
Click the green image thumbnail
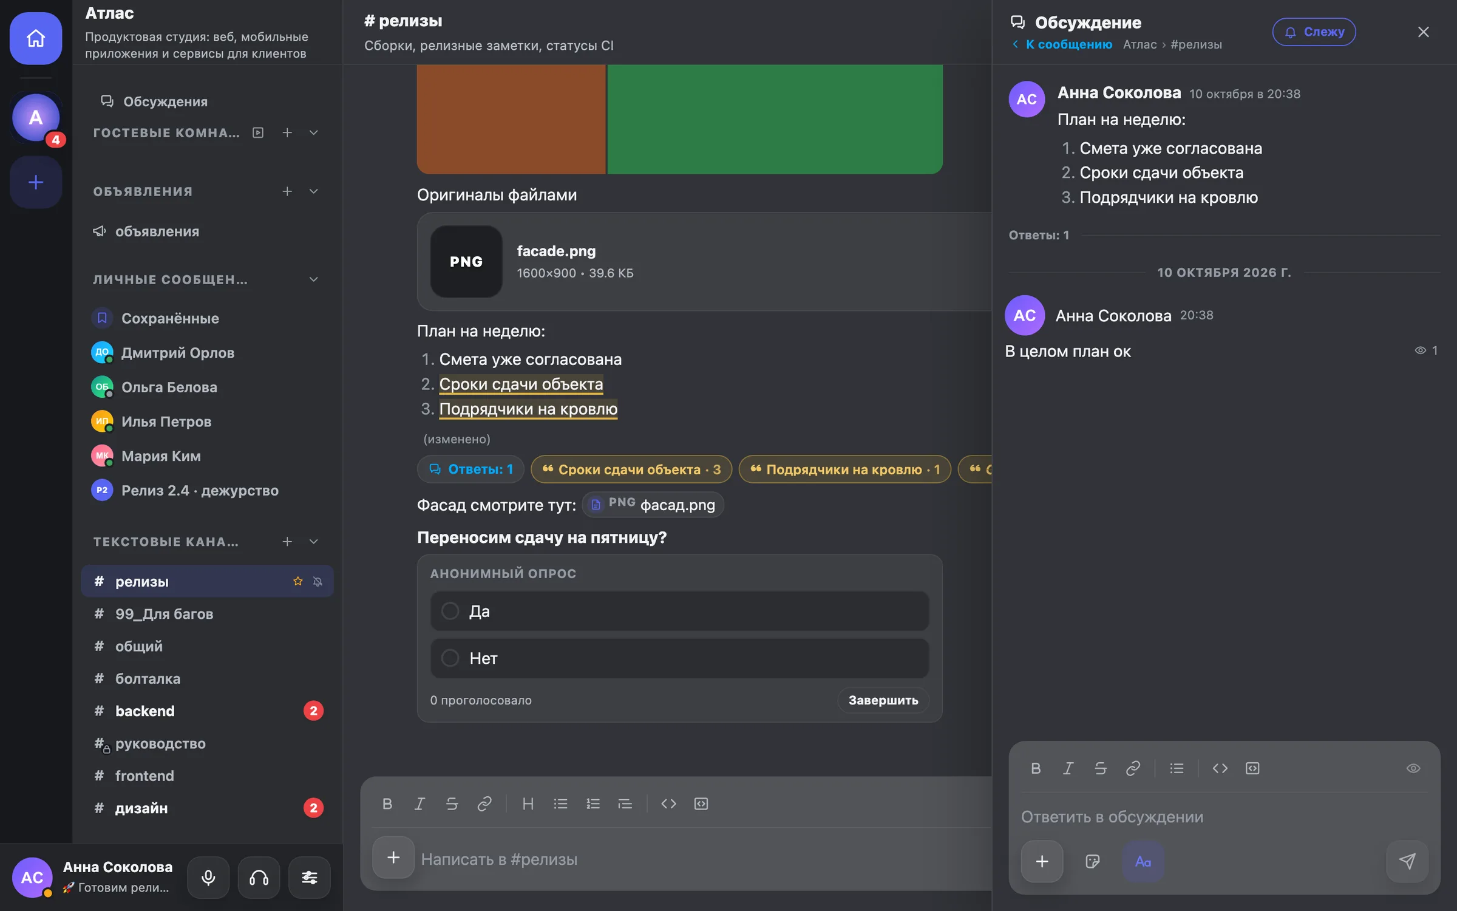point(775,119)
